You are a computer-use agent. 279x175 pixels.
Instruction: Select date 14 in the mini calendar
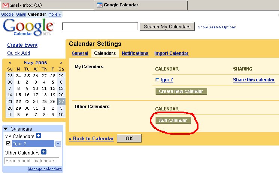[10, 95]
